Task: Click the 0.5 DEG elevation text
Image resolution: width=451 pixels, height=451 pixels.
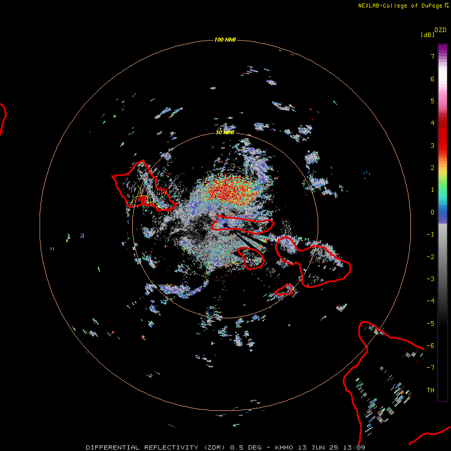Action: (x=246, y=447)
